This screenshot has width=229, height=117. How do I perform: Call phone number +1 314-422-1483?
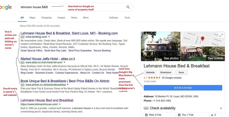[162, 101]
